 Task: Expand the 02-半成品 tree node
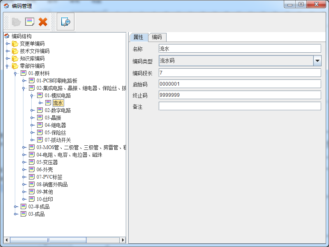(x=16, y=207)
